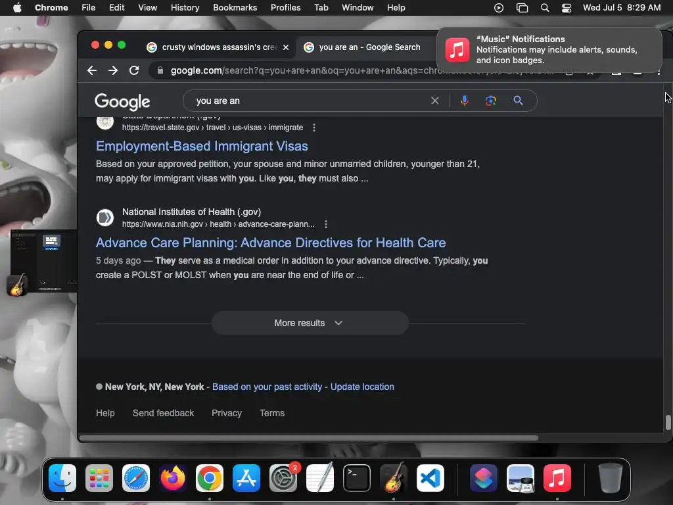Open TextEdit from the Dock

coord(320,478)
